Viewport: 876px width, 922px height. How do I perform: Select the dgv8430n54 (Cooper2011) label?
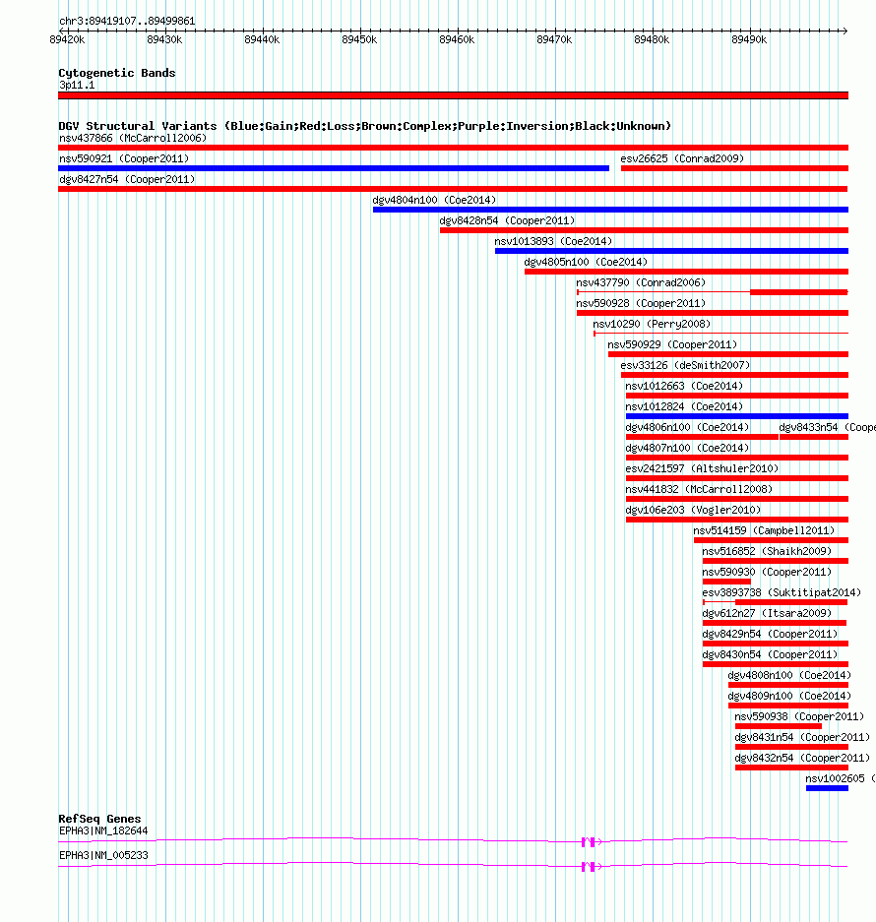pos(770,654)
